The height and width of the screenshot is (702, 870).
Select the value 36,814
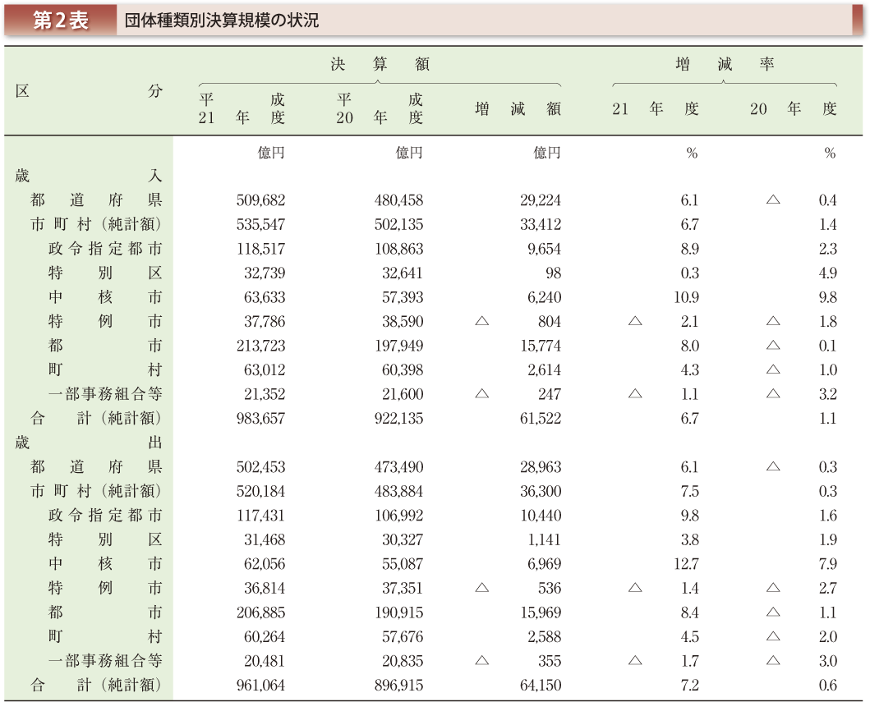pyautogui.click(x=265, y=589)
